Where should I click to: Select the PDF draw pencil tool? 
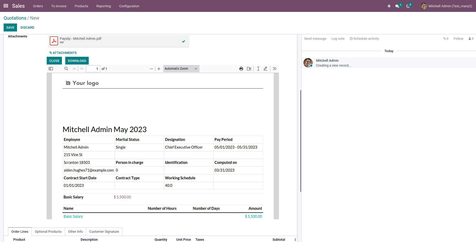265,69
